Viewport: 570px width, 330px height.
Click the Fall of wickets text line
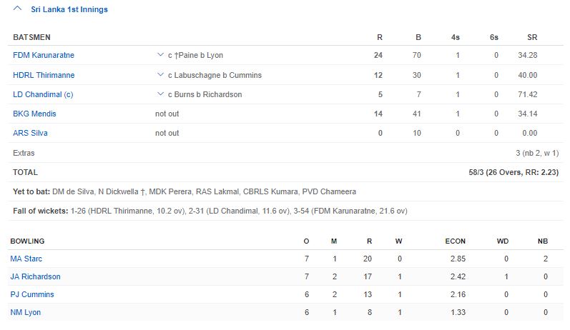pos(210,211)
